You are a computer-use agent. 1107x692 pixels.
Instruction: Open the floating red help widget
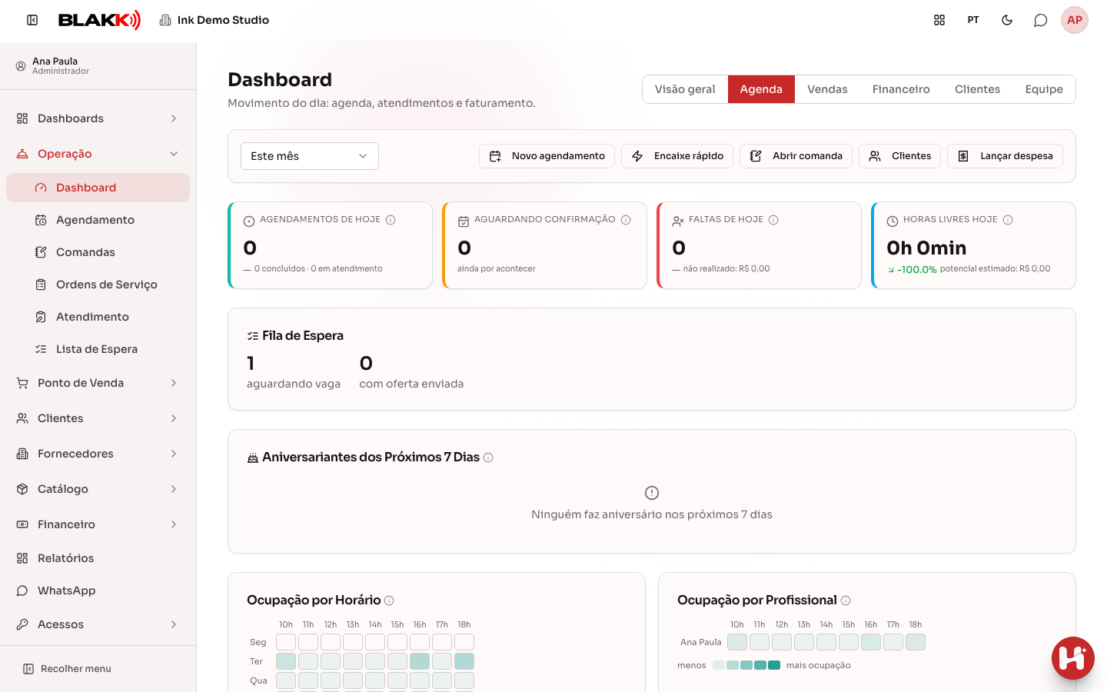coord(1073,658)
